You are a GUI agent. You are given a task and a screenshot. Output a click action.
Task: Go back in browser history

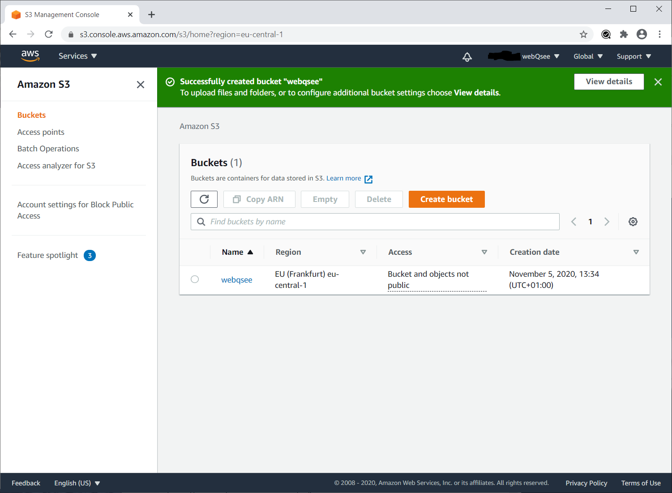(13, 34)
